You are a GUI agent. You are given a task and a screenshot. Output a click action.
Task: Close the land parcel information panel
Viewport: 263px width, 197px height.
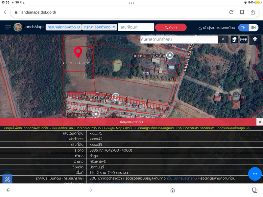260,122
